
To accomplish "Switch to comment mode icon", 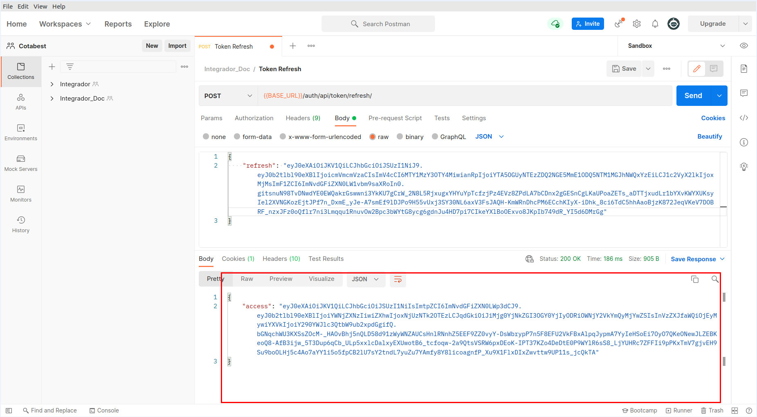I will (714, 69).
